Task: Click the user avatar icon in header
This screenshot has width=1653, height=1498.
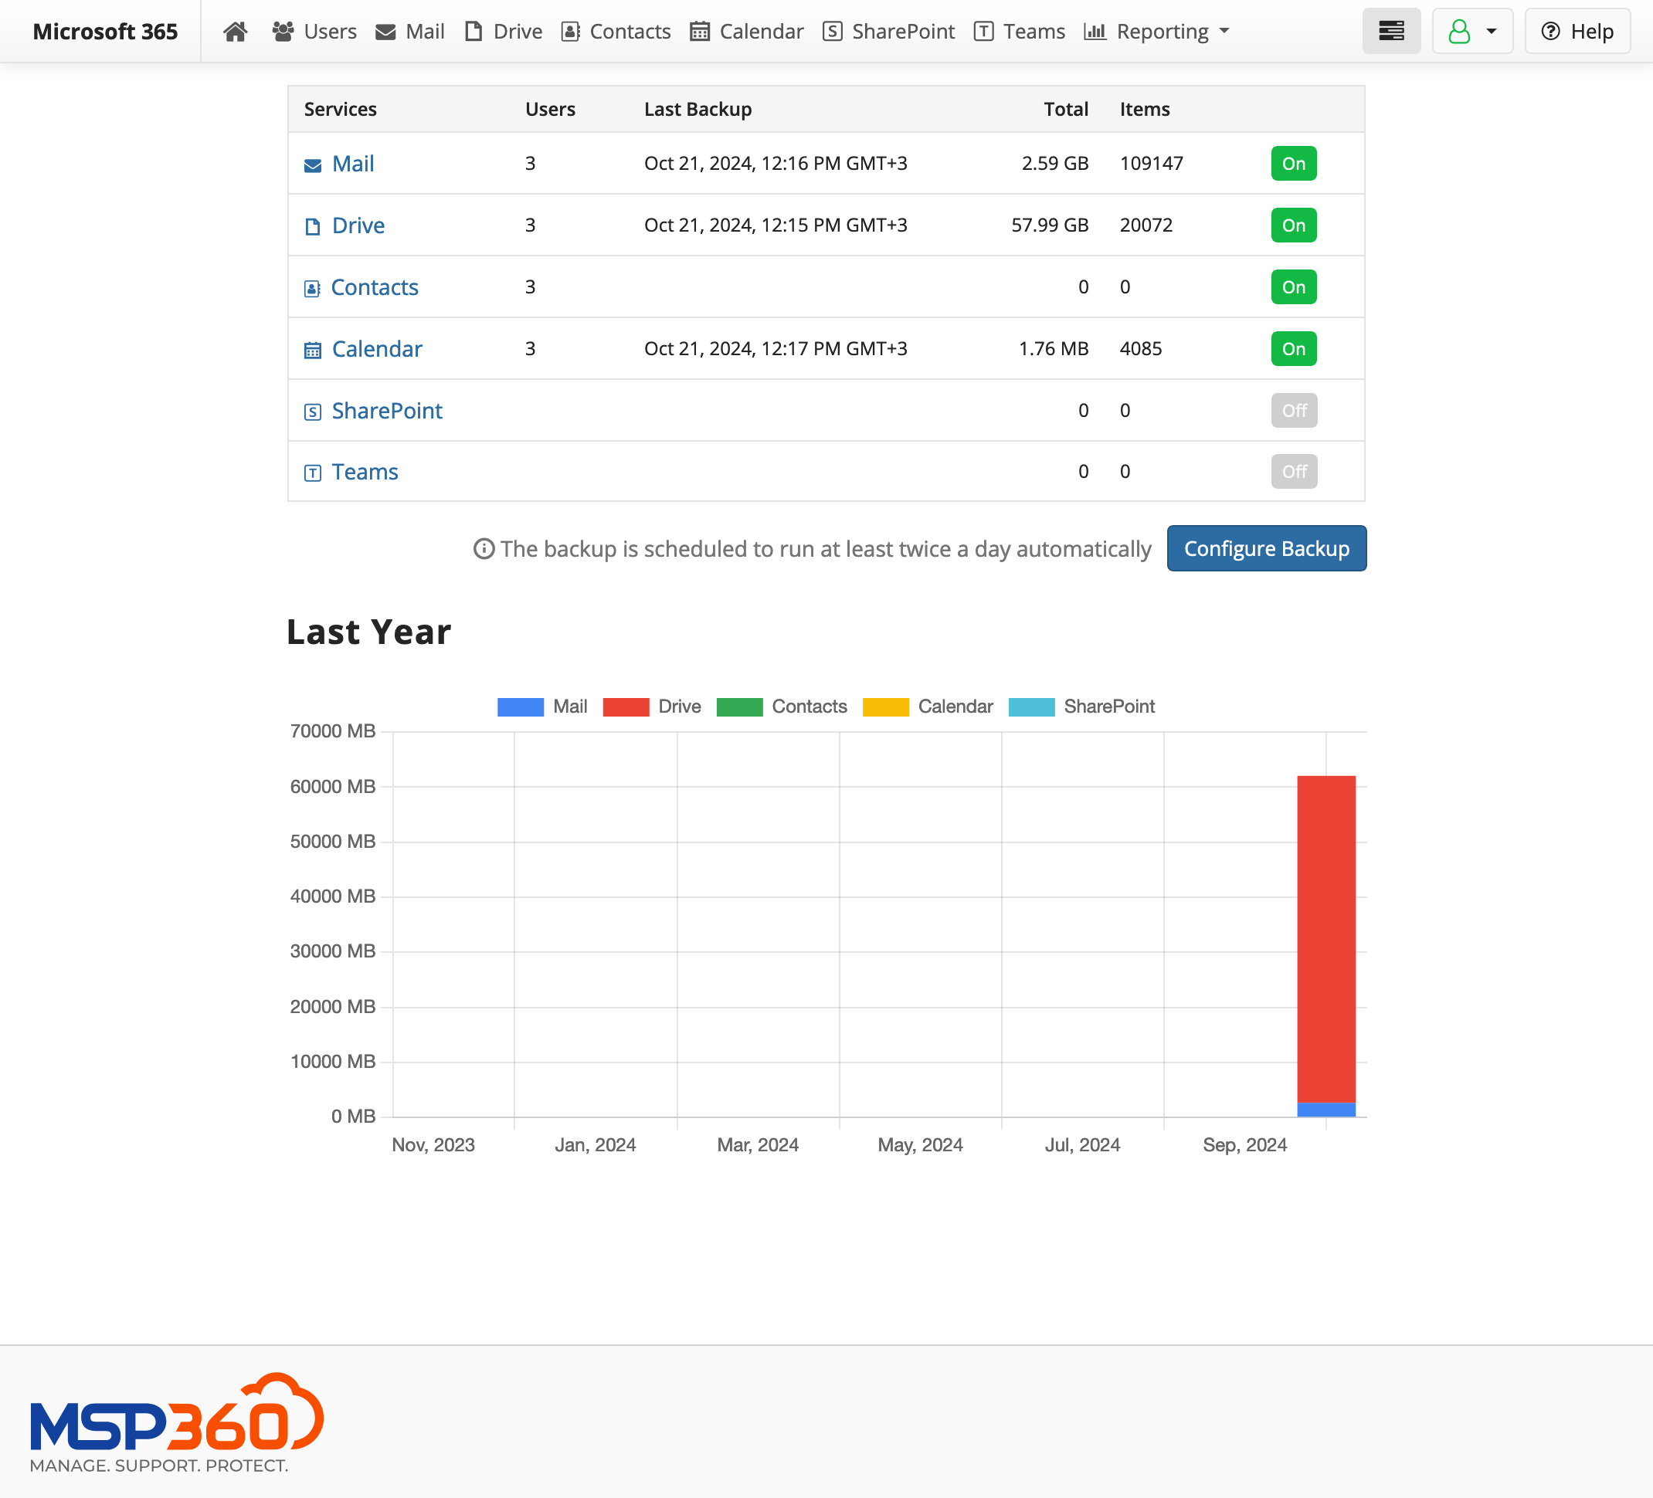Action: [x=1459, y=31]
